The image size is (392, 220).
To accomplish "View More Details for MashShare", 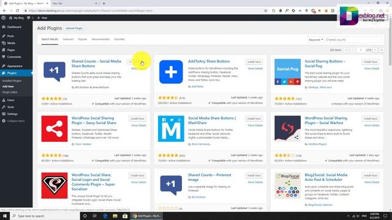I will [255, 125].
